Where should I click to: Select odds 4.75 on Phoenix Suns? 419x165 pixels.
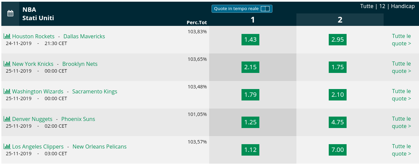pyautogui.click(x=337, y=122)
